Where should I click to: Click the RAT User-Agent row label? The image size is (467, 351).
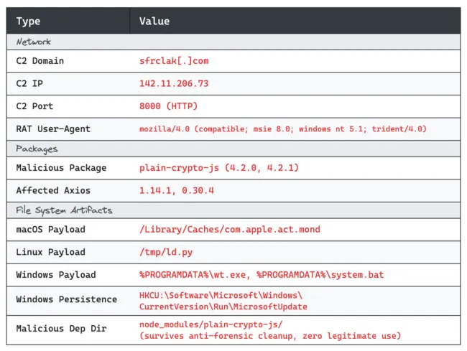tap(53, 128)
